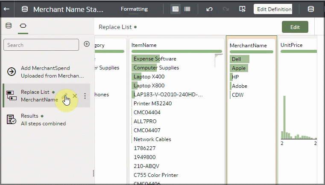Delete the Replace List step

click(75, 96)
